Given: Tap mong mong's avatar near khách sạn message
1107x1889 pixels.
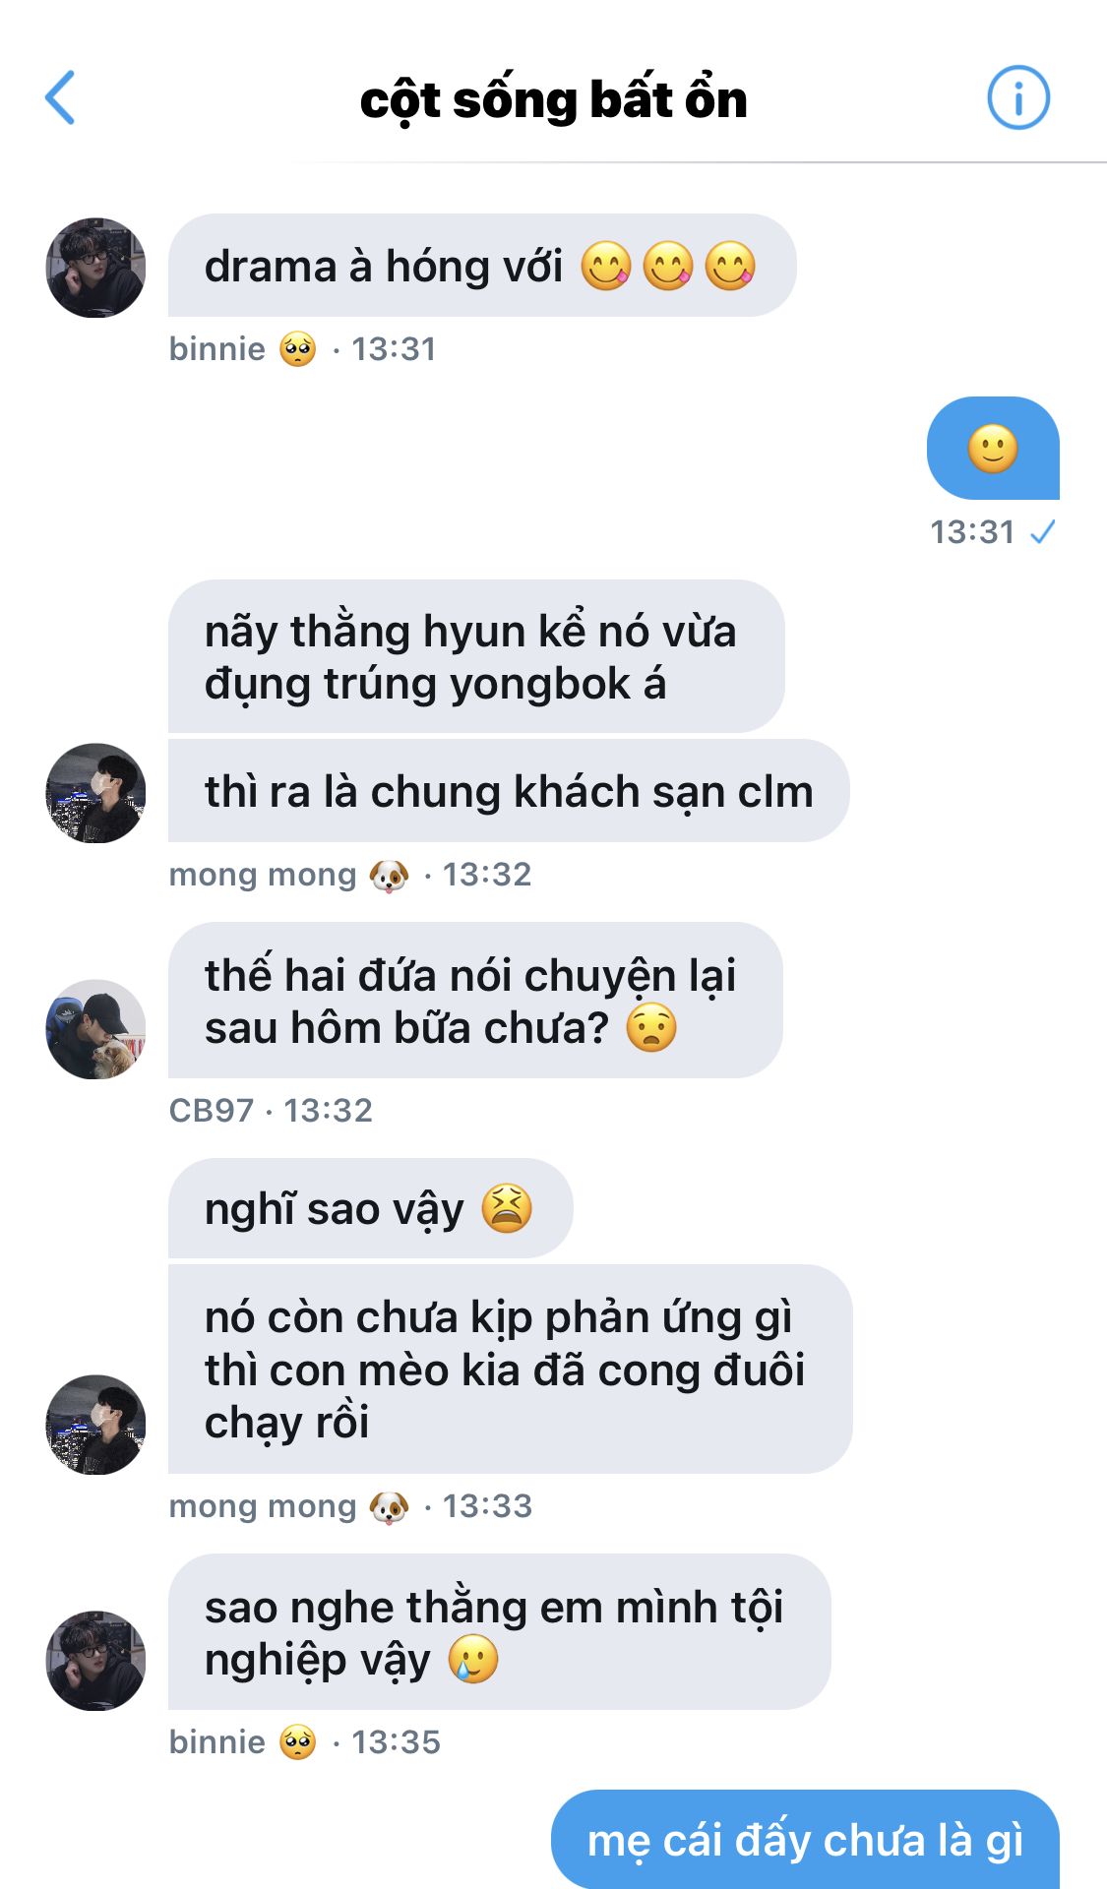Looking at the screenshot, I should pyautogui.click(x=96, y=793).
